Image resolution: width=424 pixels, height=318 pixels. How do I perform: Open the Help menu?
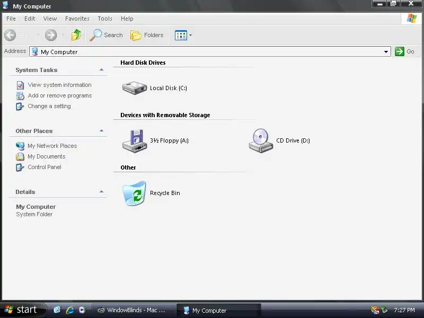pos(127,19)
